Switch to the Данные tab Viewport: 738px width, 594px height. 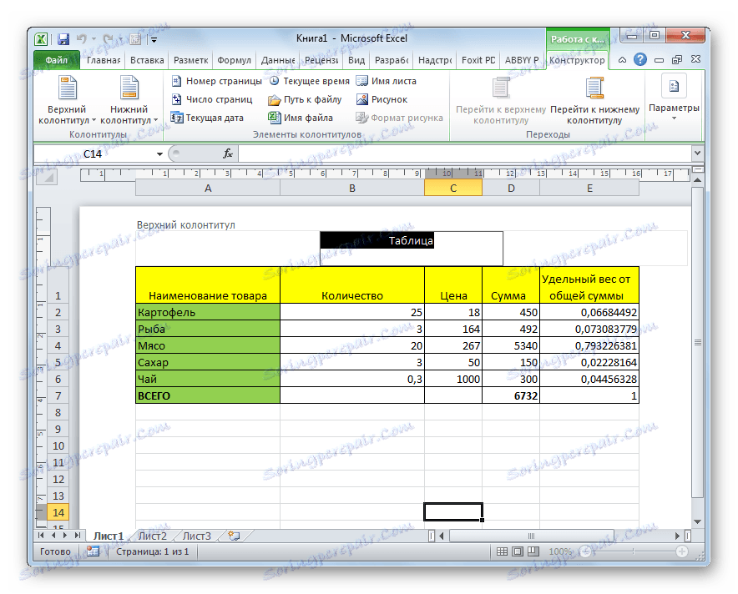pyautogui.click(x=278, y=60)
